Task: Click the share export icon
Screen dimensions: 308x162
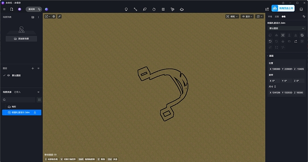Action: coord(267,9)
